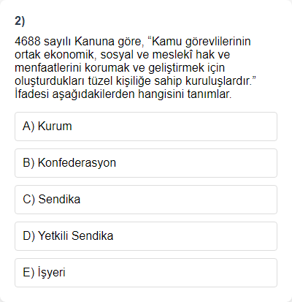The image size is (292, 302).
Task: Click the question number "2)" label
Action: tap(20, 21)
